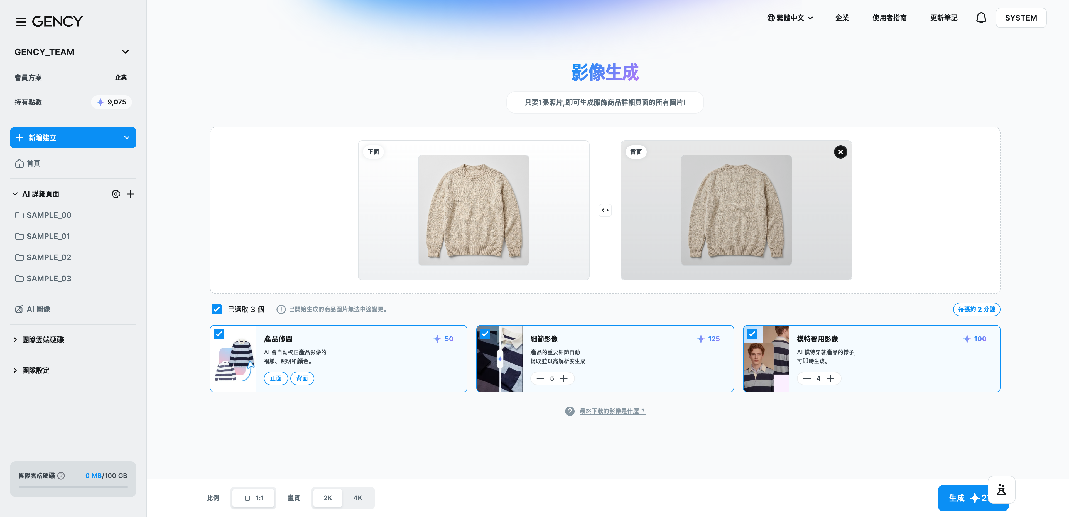
Task: Open the SAMPLE_02 folder
Action: tap(73, 257)
